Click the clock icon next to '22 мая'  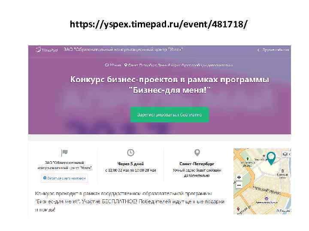[107, 65]
